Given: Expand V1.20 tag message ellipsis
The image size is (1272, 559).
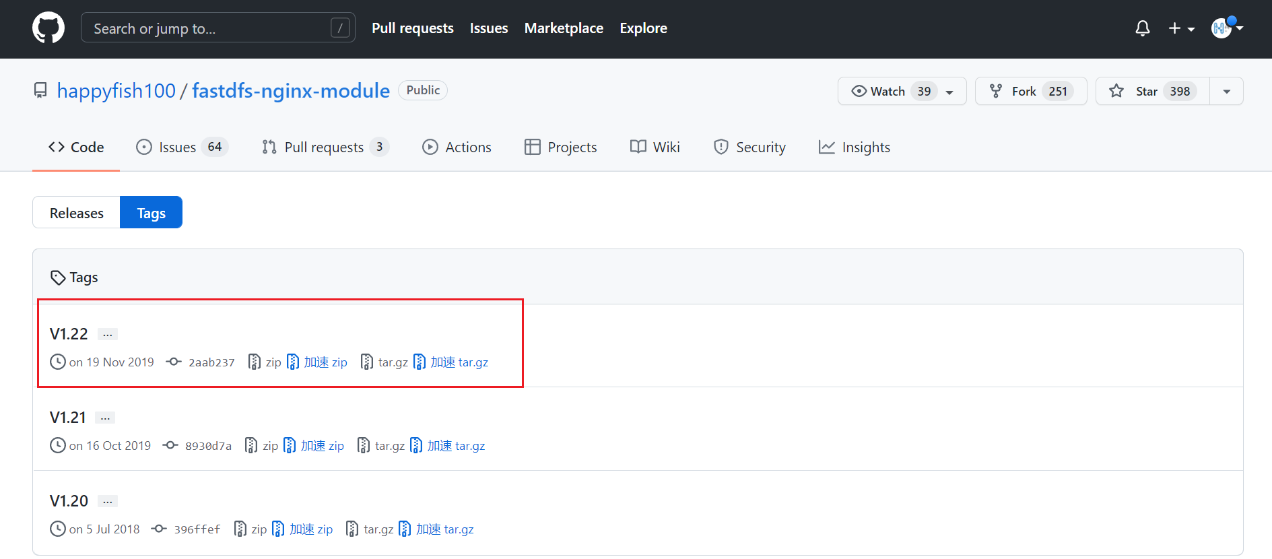Looking at the screenshot, I should pos(108,501).
